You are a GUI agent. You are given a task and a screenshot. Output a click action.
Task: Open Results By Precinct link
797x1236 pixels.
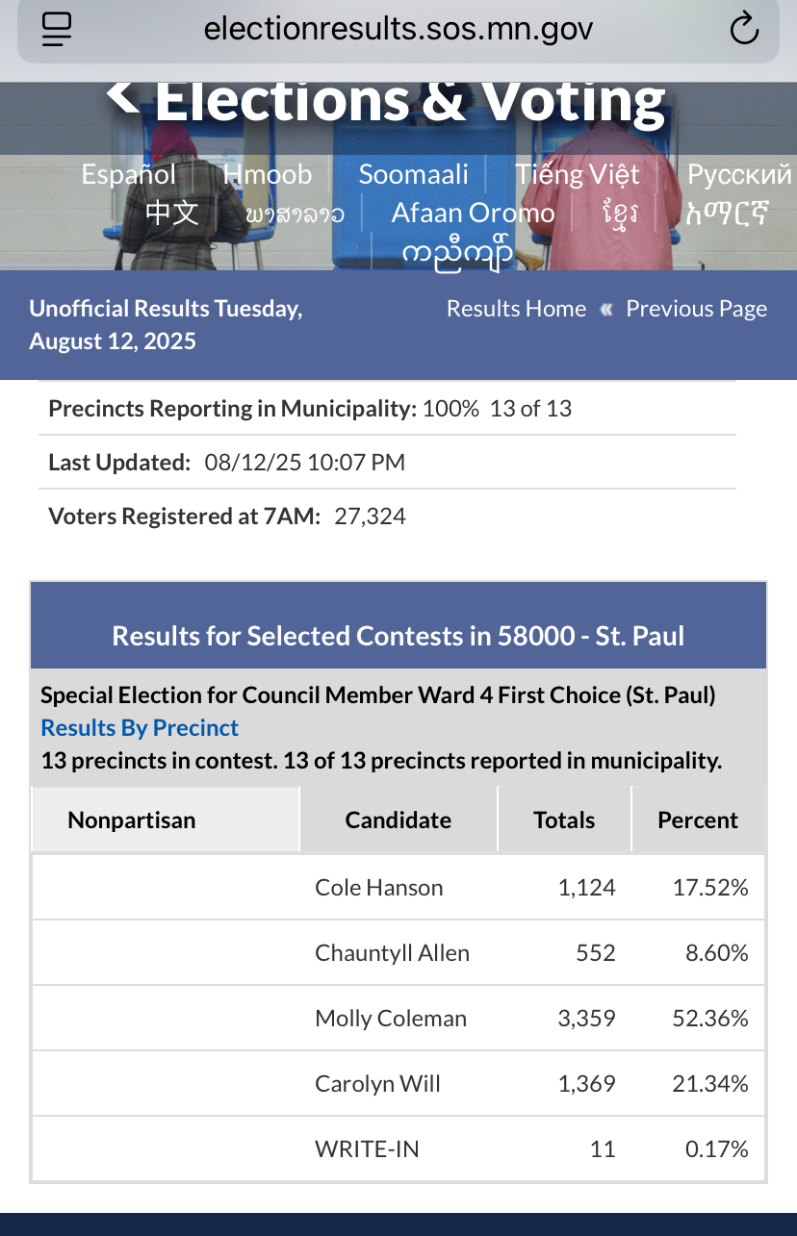140,728
